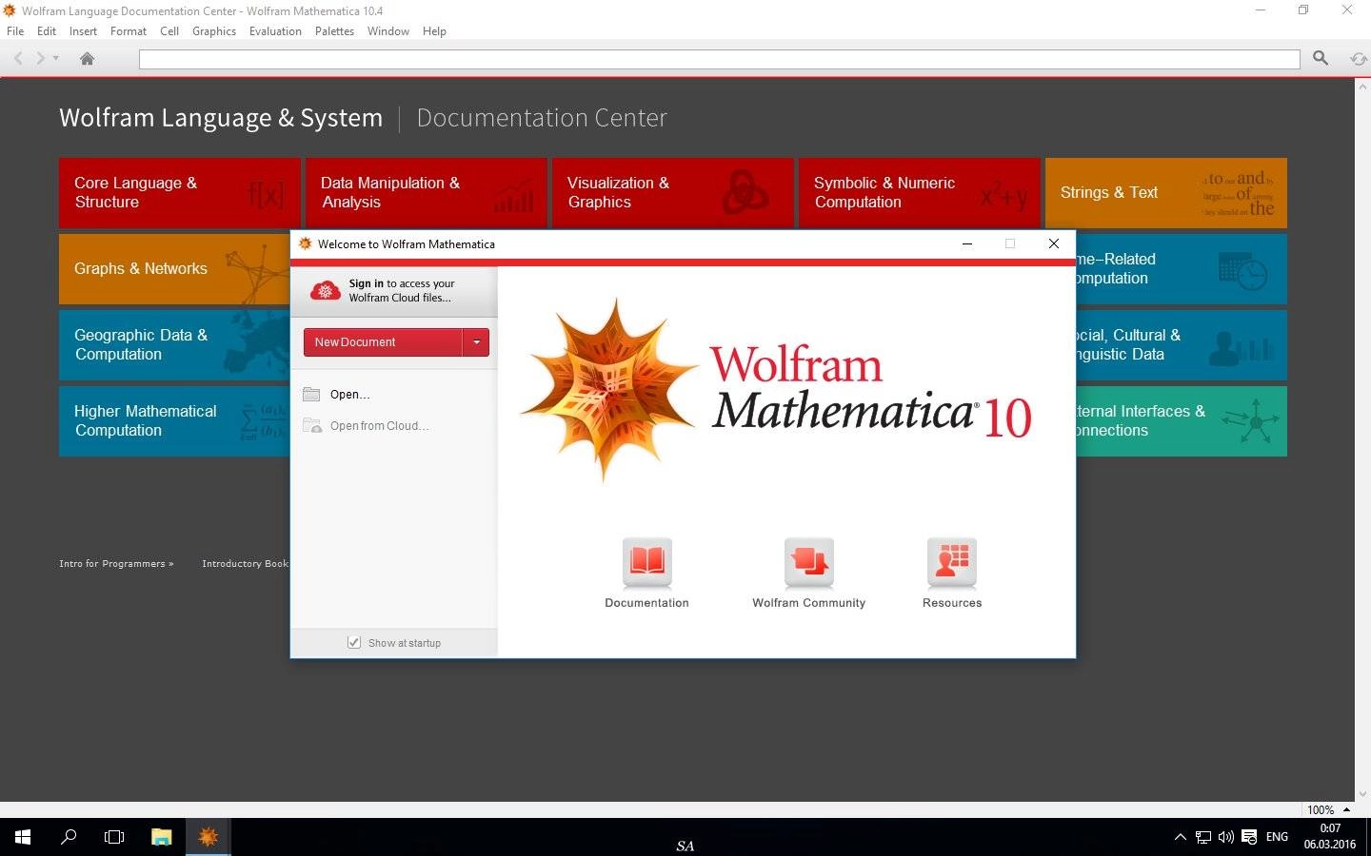Open the Format menu
Image resolution: width=1371 pixels, height=856 pixels.
[129, 31]
